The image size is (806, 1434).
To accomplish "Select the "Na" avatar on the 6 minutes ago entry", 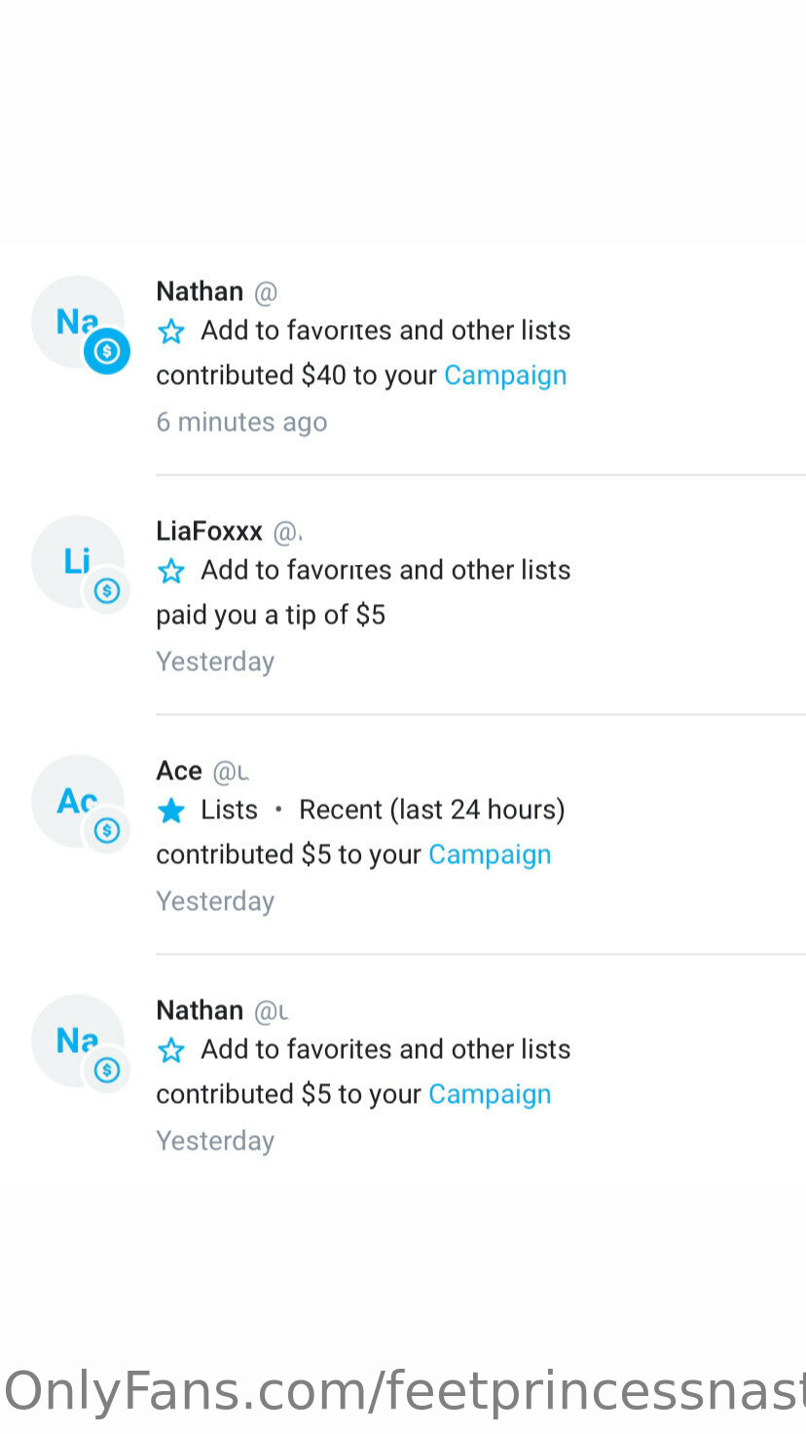I will pos(78,321).
